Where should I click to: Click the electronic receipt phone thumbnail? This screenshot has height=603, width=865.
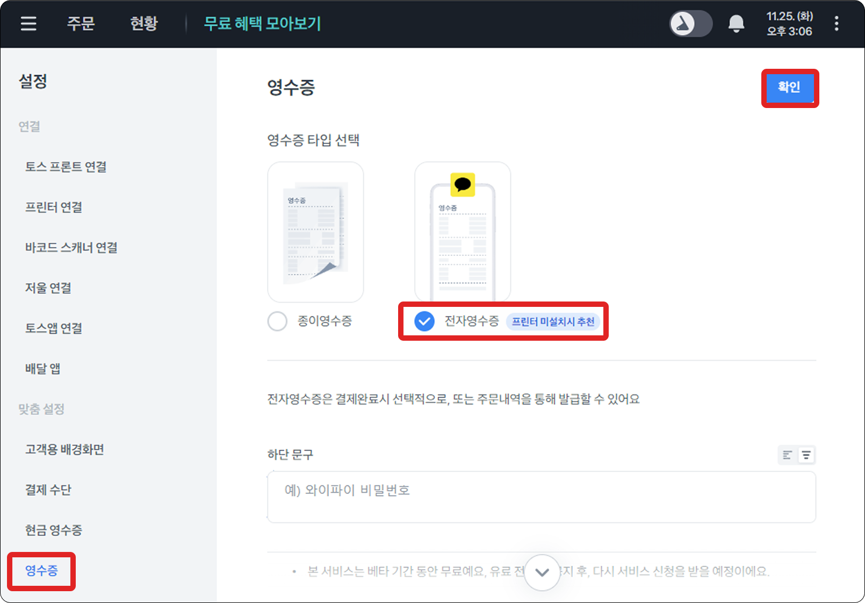click(463, 232)
